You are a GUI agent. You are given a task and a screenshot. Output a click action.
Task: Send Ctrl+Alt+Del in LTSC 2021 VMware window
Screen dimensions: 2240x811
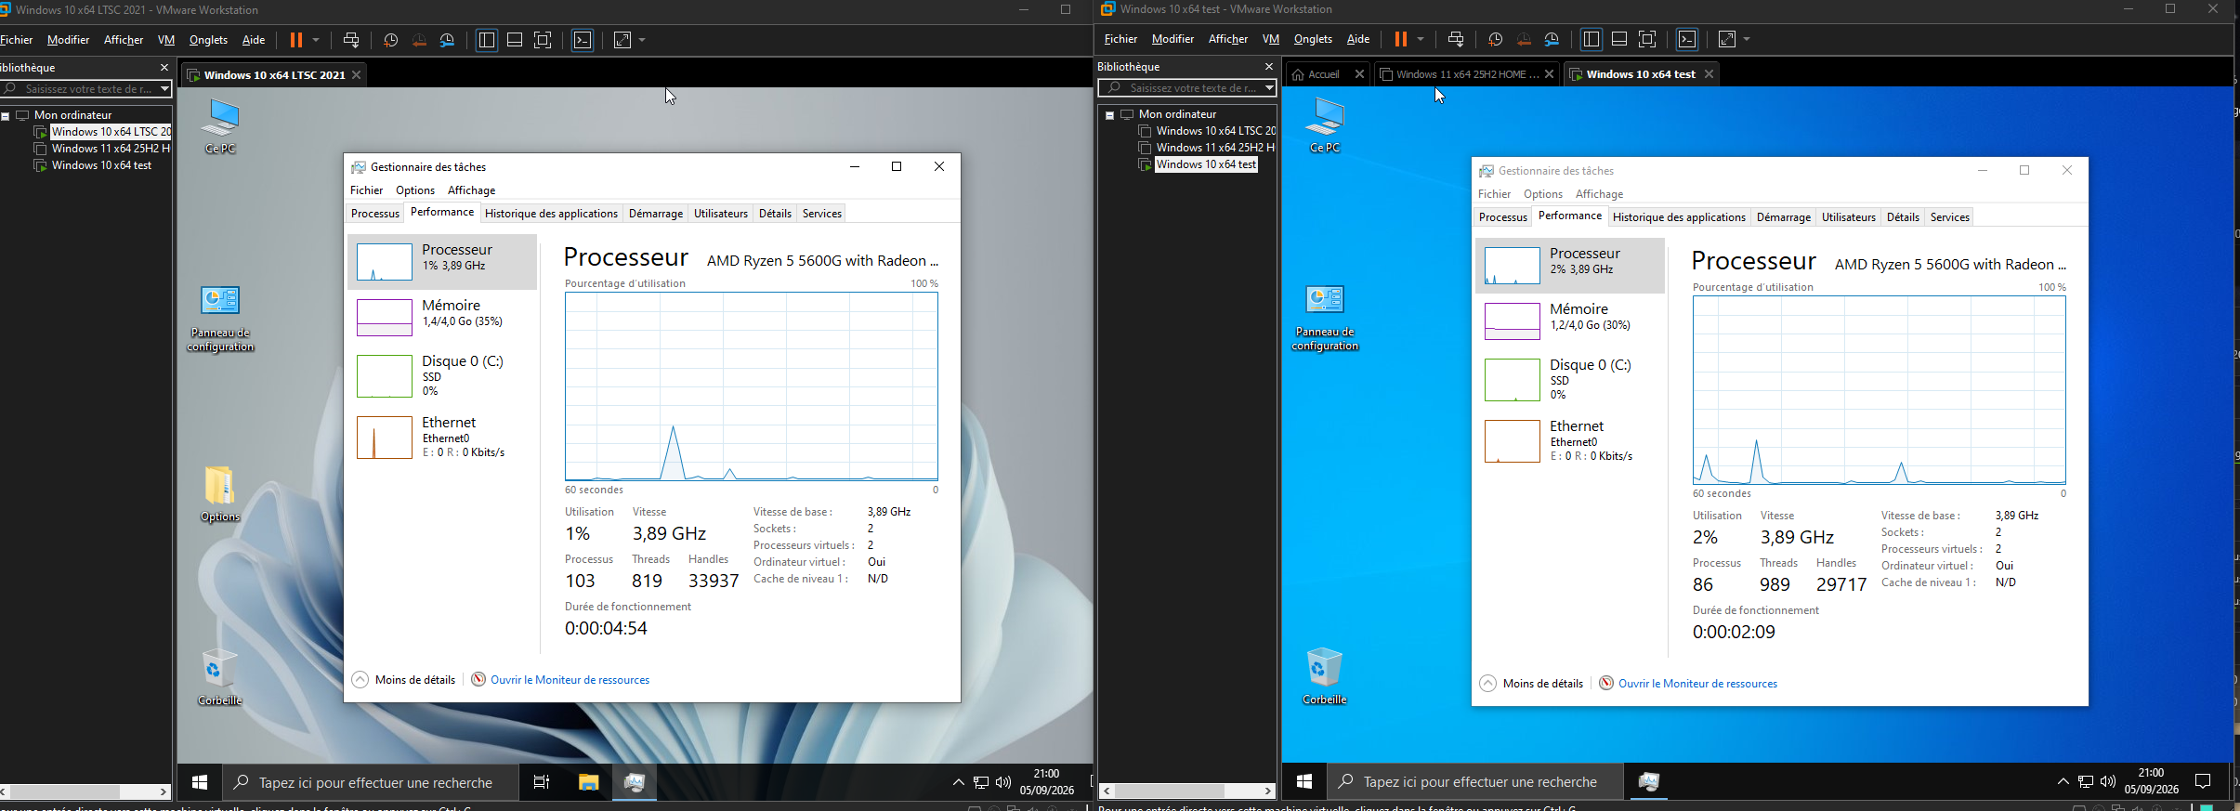point(351,40)
